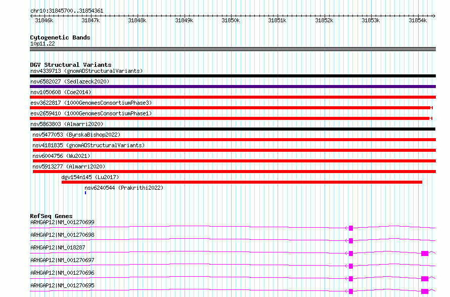Click the nsv6240544 (Prakrithi2022) label

point(124,188)
